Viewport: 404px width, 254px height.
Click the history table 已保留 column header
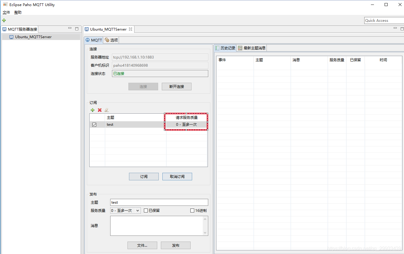355,60
